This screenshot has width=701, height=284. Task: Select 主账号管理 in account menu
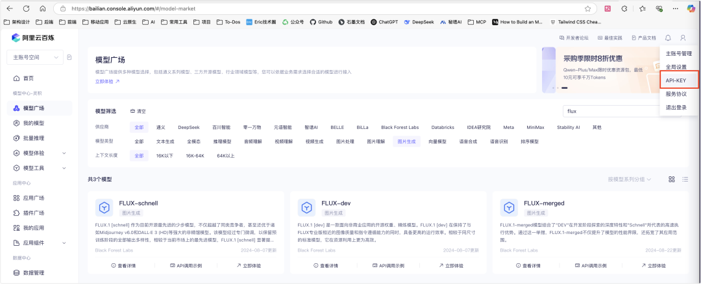tap(679, 54)
